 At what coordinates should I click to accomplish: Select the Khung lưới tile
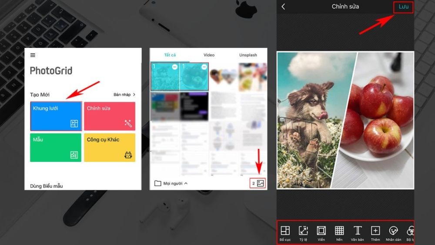point(56,116)
